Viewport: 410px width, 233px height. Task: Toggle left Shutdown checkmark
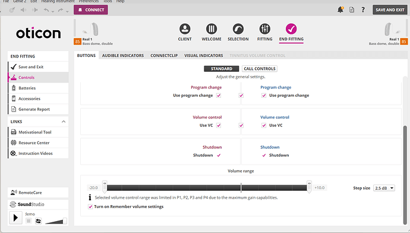tap(219, 155)
